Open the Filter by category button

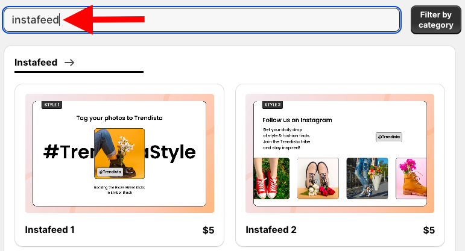tap(435, 20)
